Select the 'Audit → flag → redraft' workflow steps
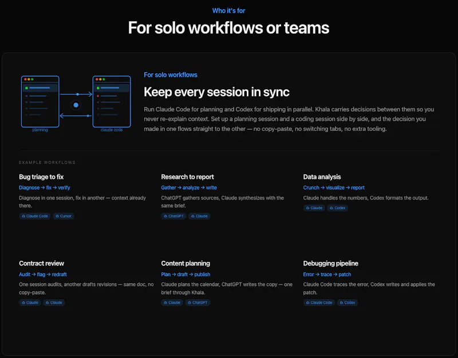458x358 pixels. click(43, 275)
